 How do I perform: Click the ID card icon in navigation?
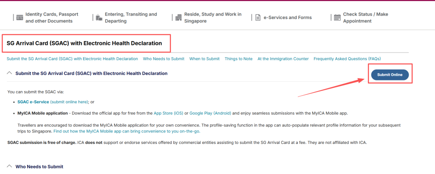[x=19, y=18]
